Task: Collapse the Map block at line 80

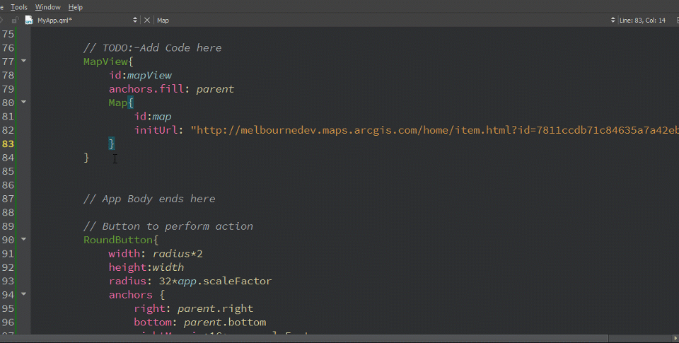Action: tap(24, 103)
